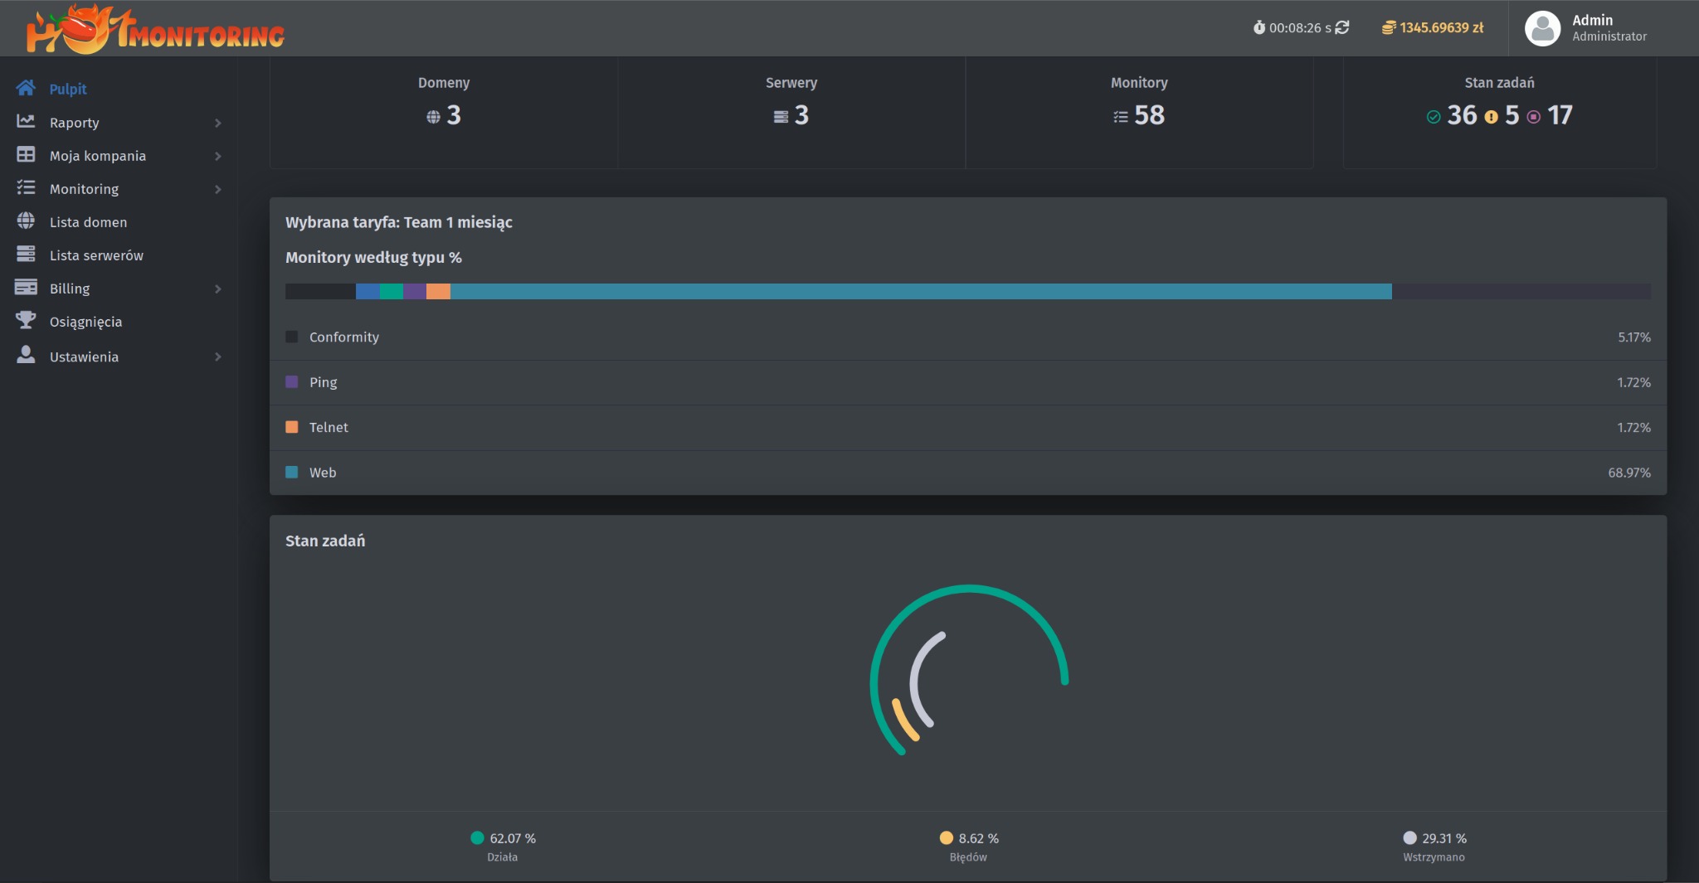
Task: Click the Lista domen globe icon
Action: tap(26, 221)
